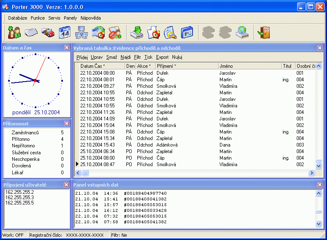Click the left greyed-out puzzle toolbar icon

[208, 33]
